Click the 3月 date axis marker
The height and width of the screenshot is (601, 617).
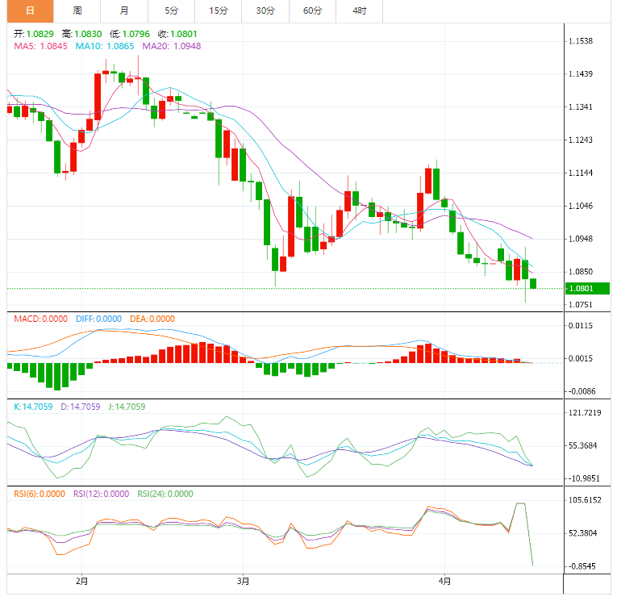coord(244,581)
